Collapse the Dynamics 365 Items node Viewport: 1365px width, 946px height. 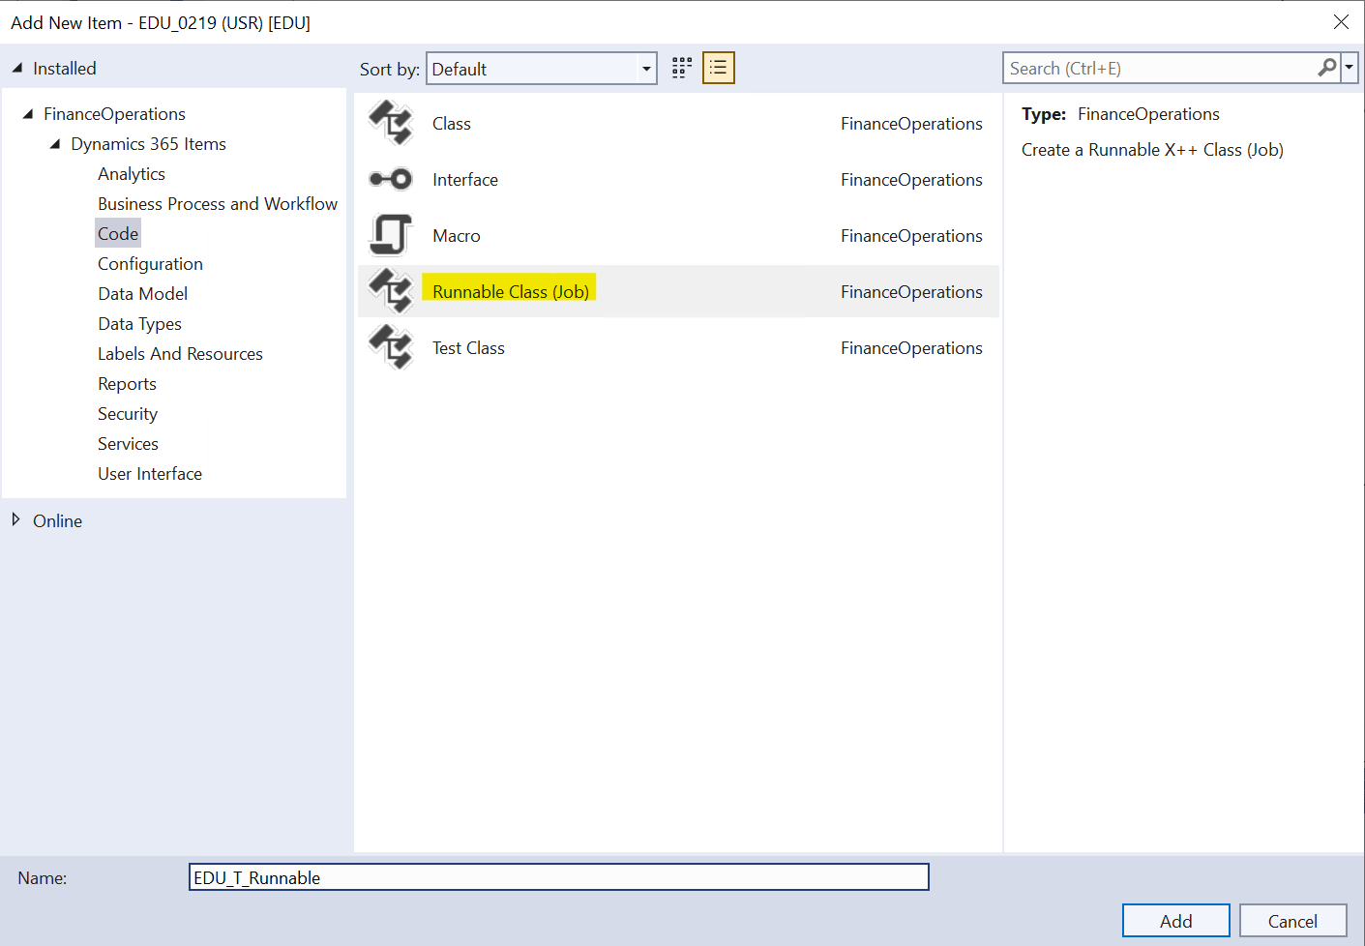click(55, 143)
